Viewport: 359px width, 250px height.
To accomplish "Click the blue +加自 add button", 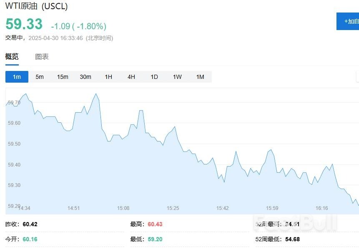I will coord(348,21).
